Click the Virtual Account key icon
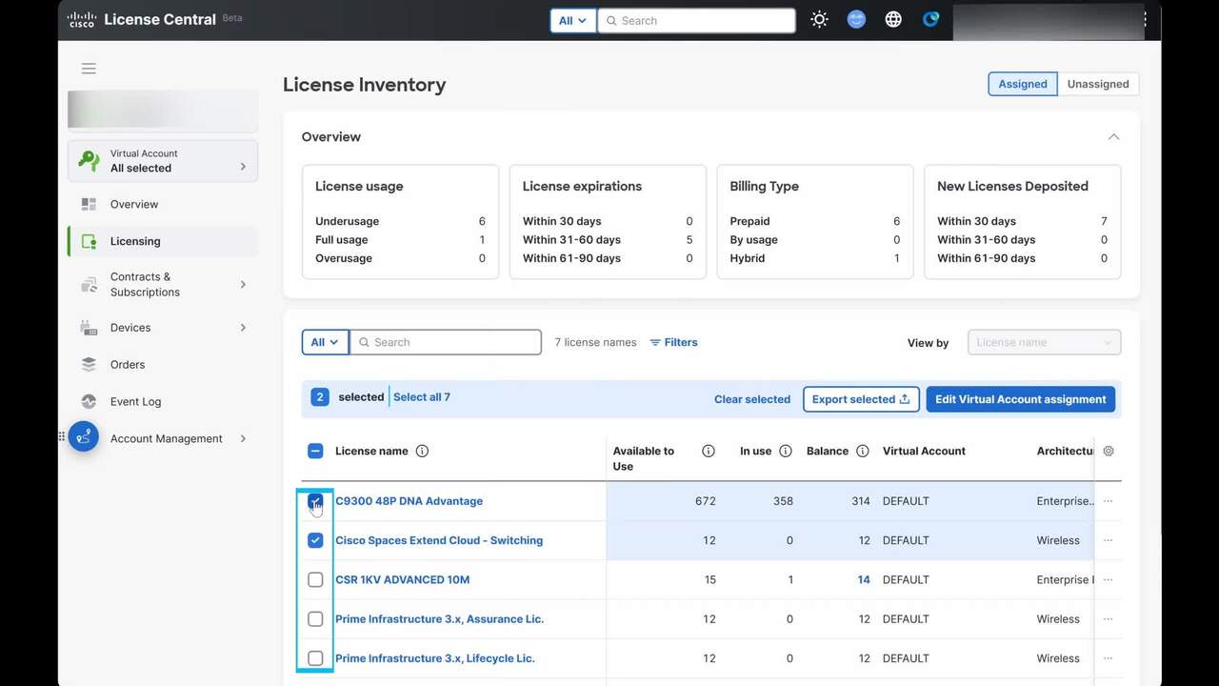 [x=90, y=161]
